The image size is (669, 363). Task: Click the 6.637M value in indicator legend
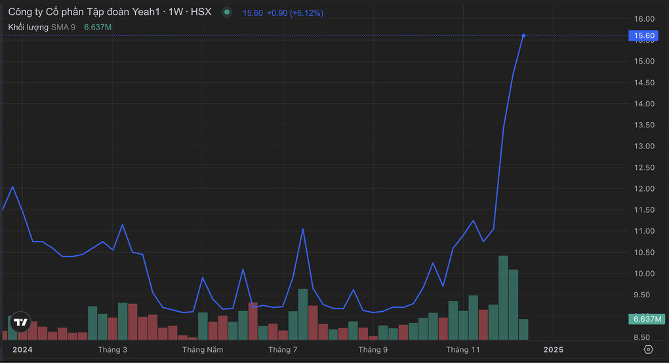point(98,28)
